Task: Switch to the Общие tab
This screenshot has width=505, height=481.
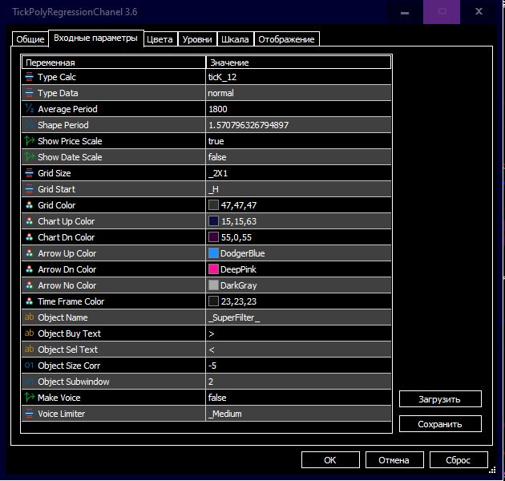Action: [30, 39]
